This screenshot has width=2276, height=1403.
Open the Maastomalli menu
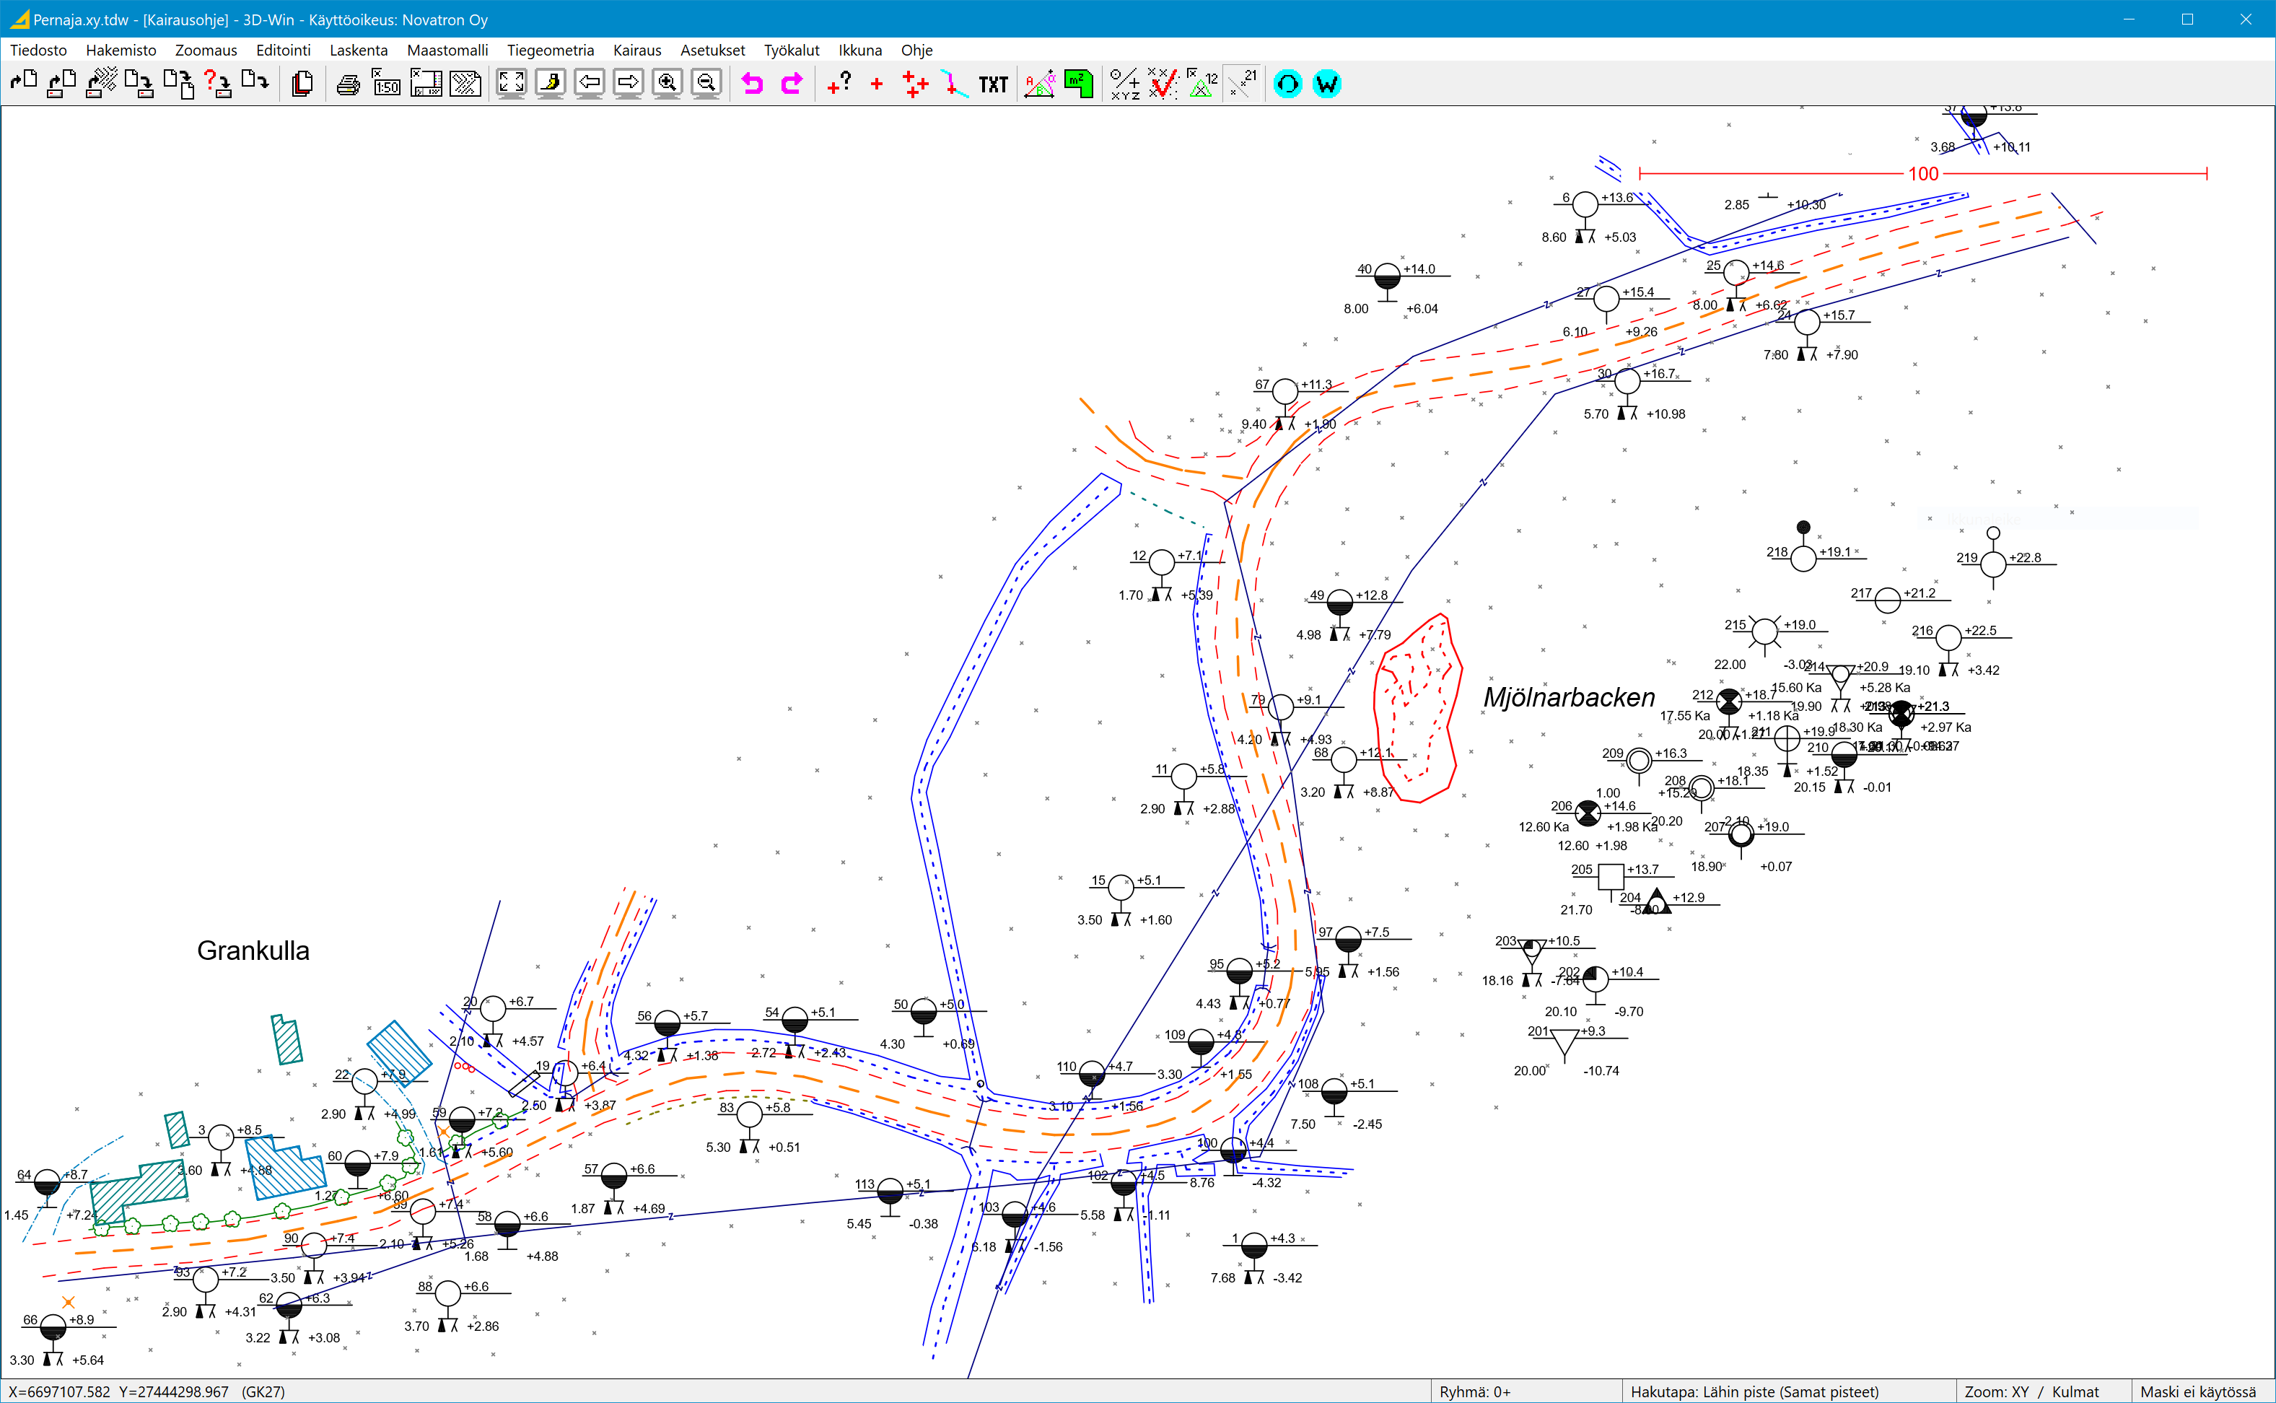[x=447, y=50]
